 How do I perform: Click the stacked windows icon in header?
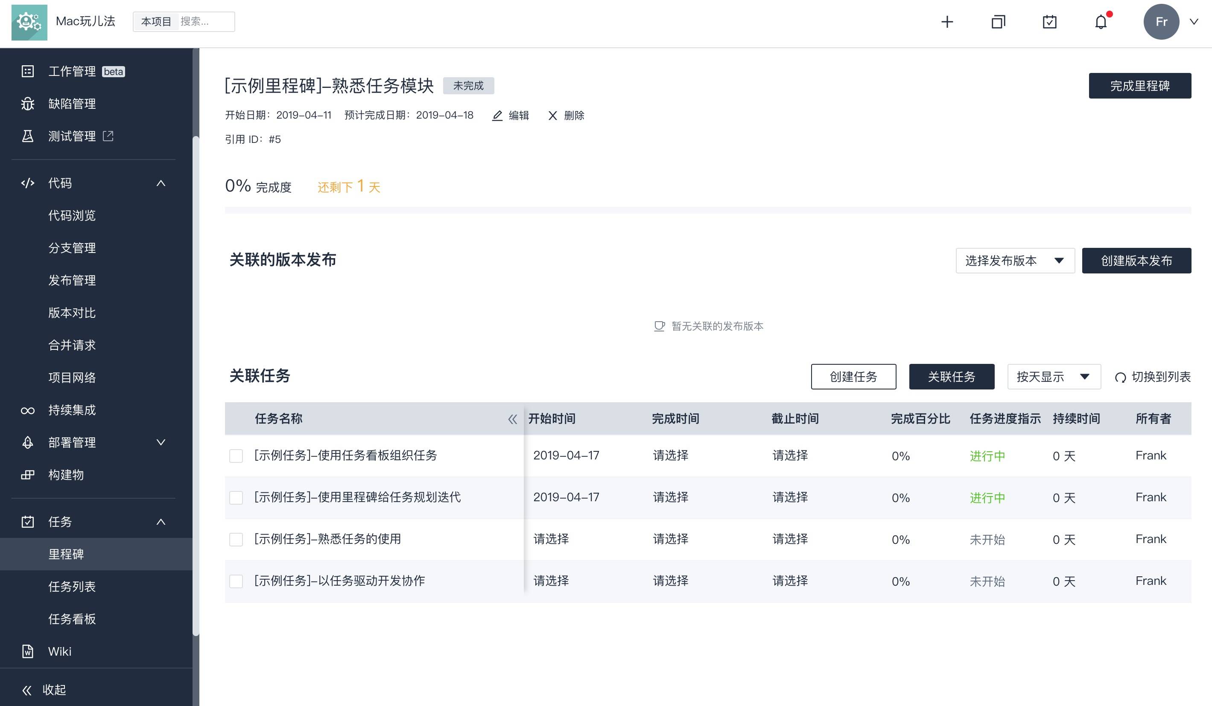click(998, 22)
